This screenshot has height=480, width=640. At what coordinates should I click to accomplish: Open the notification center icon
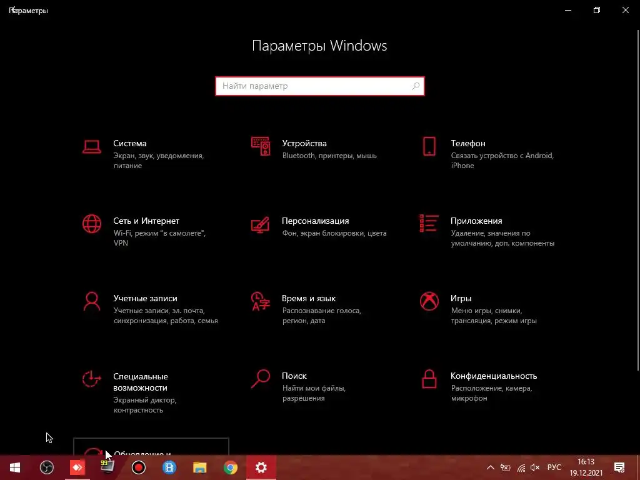[x=619, y=467]
